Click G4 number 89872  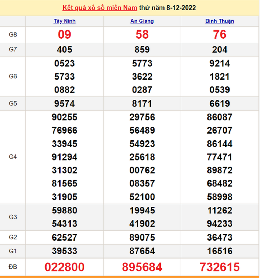click(220, 170)
